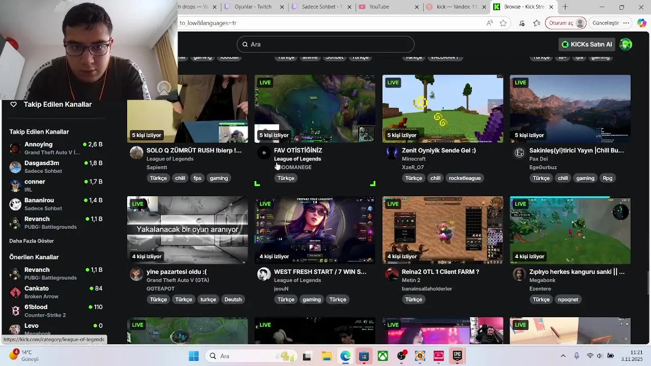Open Microsoft Store on taskbar
The height and width of the screenshot is (366, 651).
(x=364, y=356)
